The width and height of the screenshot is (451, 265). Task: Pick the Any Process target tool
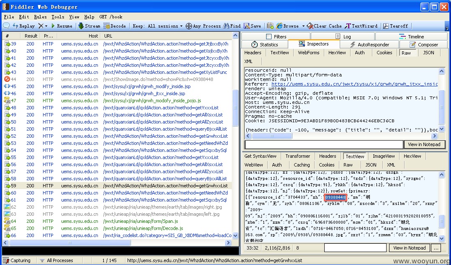[x=203, y=26]
